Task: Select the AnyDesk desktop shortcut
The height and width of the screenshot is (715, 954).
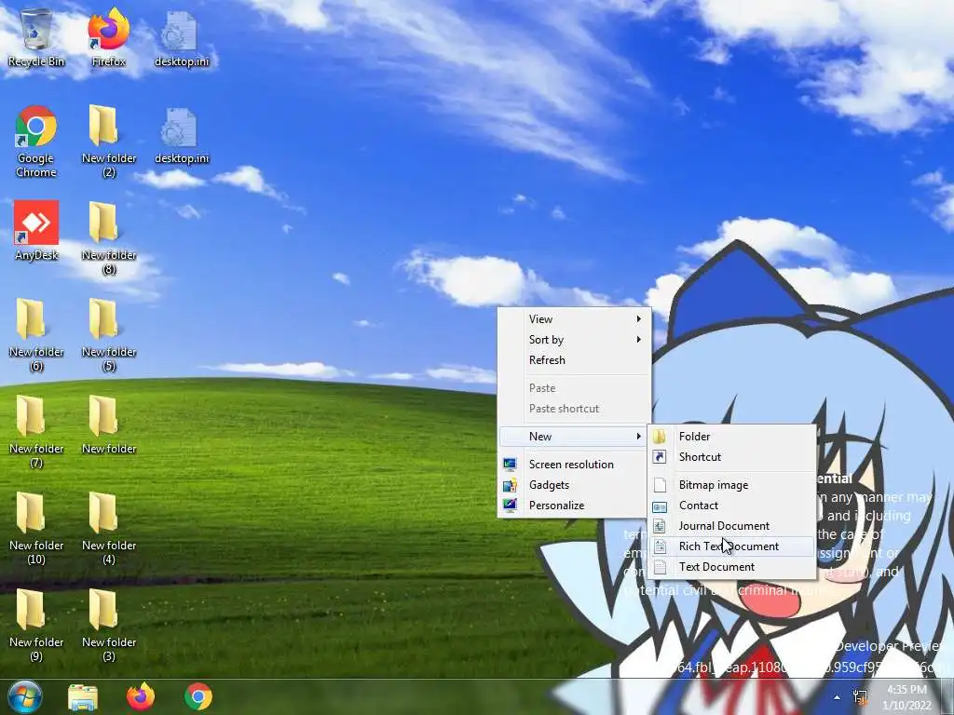Action: [36, 231]
